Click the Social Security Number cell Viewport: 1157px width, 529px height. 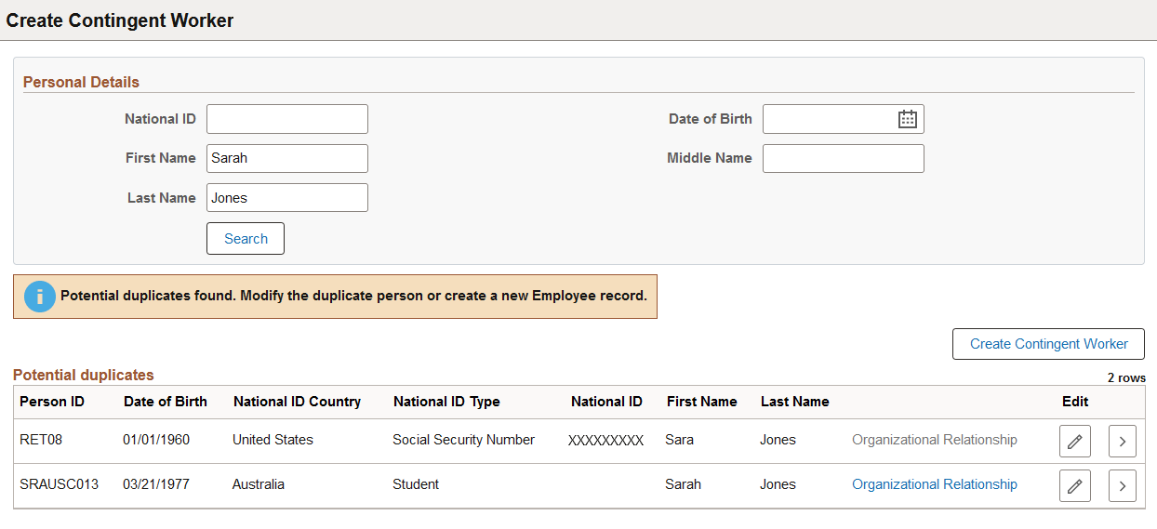(x=463, y=440)
